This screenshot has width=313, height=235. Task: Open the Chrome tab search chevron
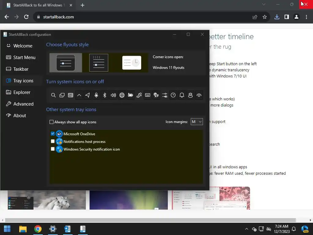pos(264,4)
